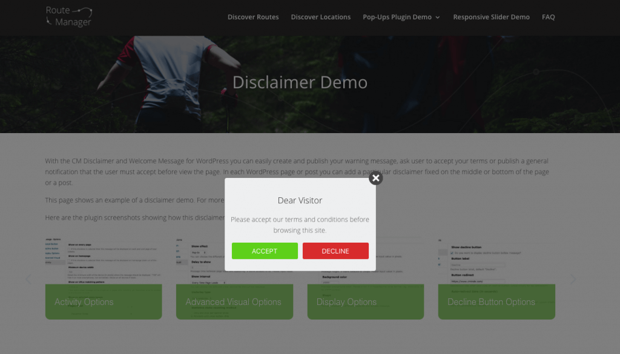The width and height of the screenshot is (620, 354).
Task: Click the left carousel arrow
Action: pyautogui.click(x=28, y=278)
